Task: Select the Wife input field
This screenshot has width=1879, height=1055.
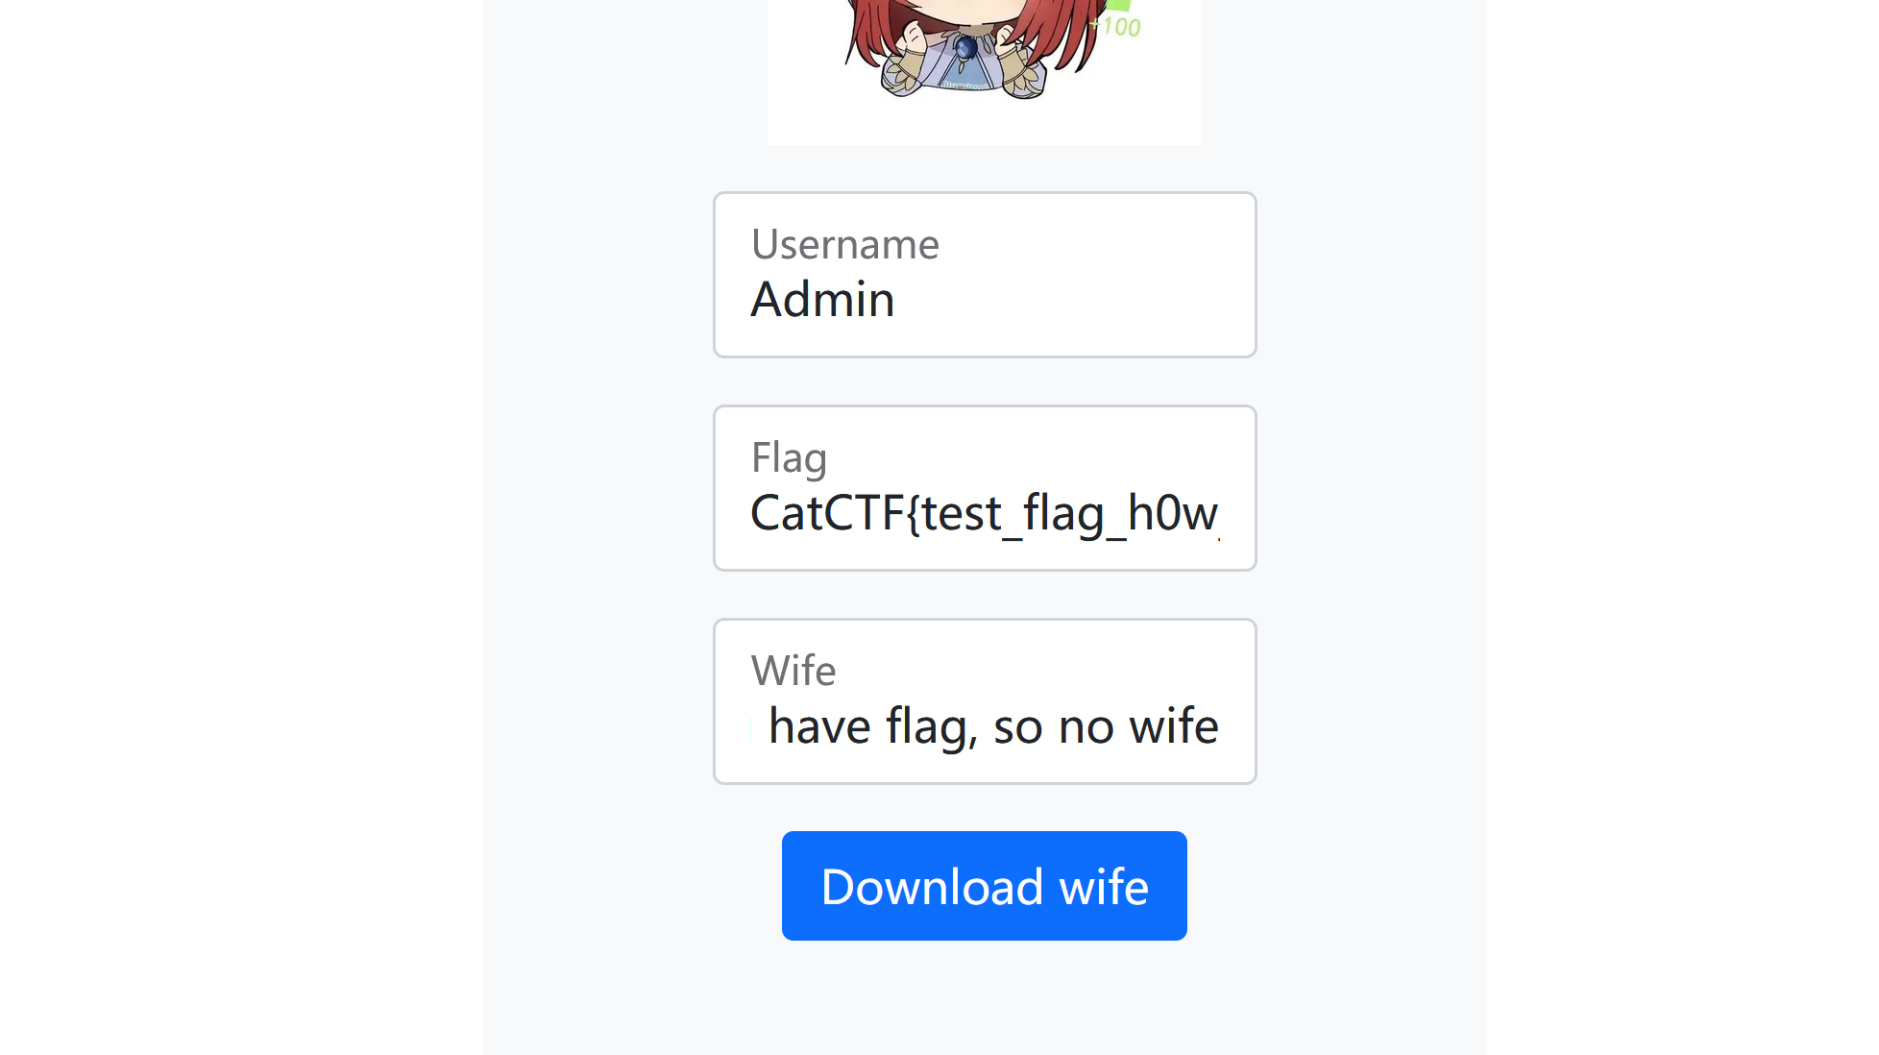Action: tap(984, 701)
